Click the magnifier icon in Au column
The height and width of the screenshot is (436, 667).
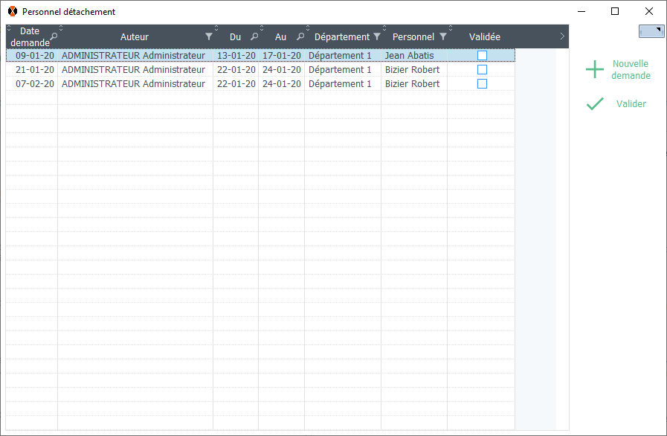pyautogui.click(x=300, y=36)
